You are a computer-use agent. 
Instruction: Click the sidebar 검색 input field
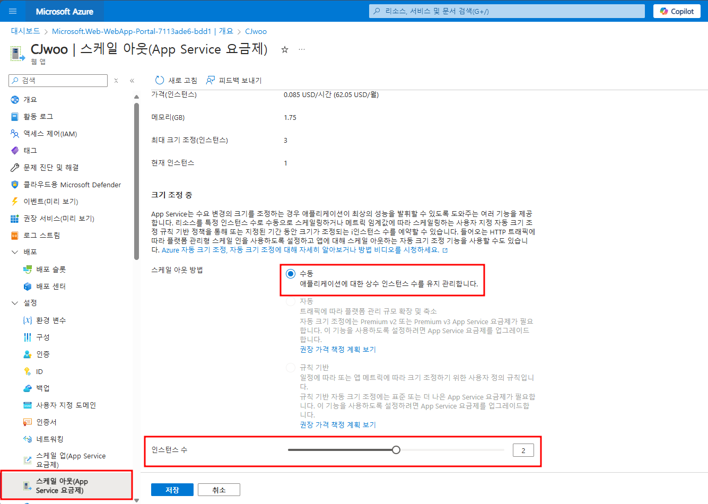point(58,81)
